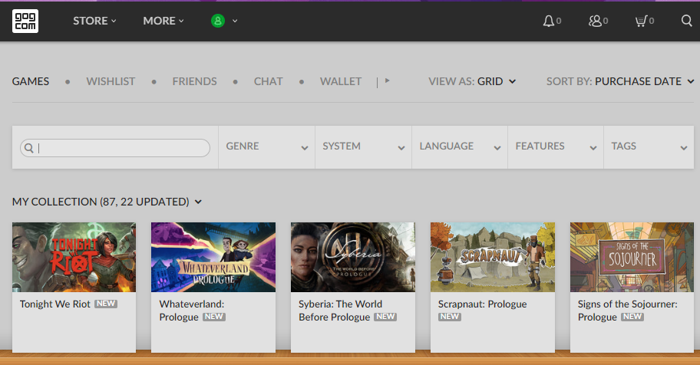Image resolution: width=700 pixels, height=365 pixels.
Task: Switch to the CHAT tab
Action: [x=269, y=81]
